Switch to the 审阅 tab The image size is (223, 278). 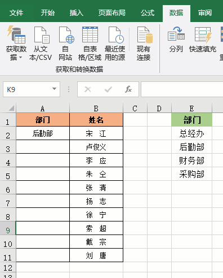click(205, 13)
